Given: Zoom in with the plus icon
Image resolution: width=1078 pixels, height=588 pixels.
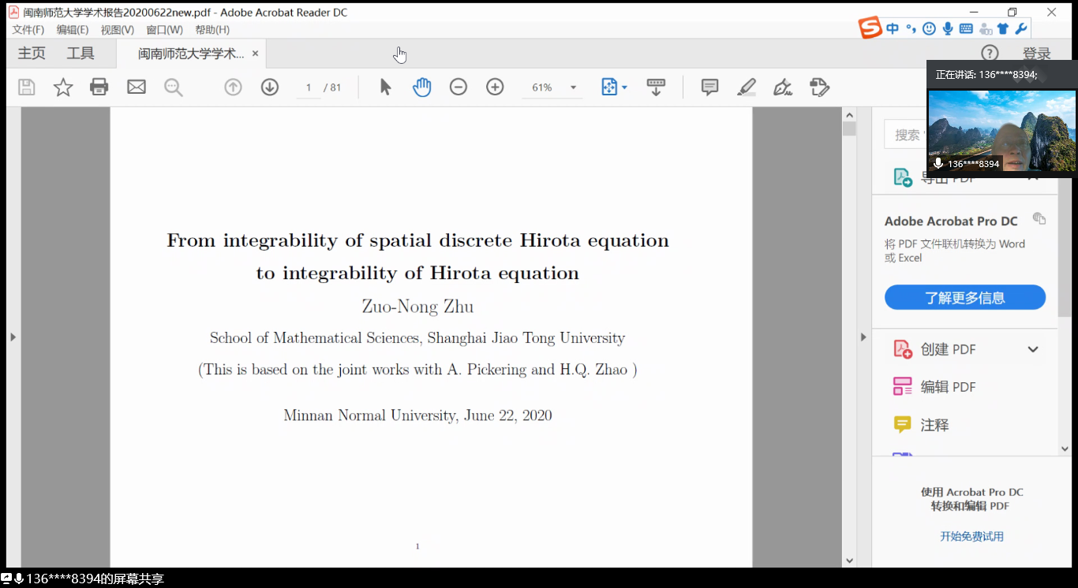Looking at the screenshot, I should pos(495,87).
